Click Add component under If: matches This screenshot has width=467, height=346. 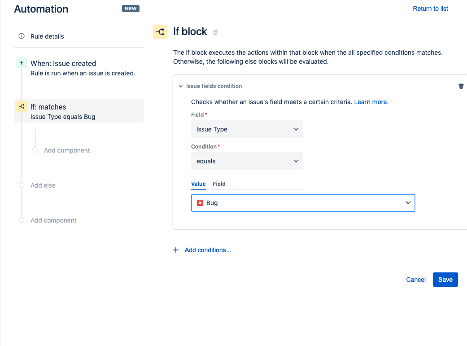pos(66,150)
